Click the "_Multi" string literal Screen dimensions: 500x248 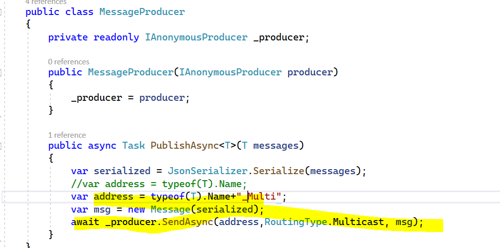259,197
